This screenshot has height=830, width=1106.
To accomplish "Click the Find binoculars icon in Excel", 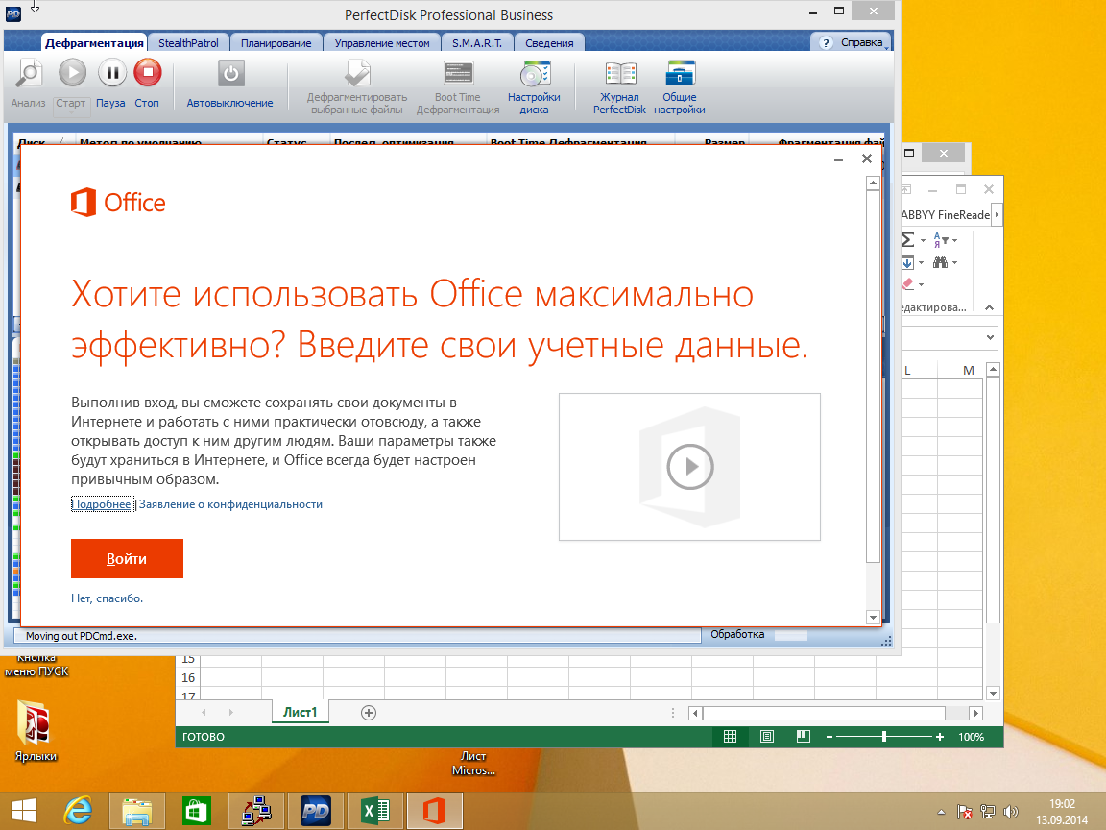I will (x=940, y=262).
